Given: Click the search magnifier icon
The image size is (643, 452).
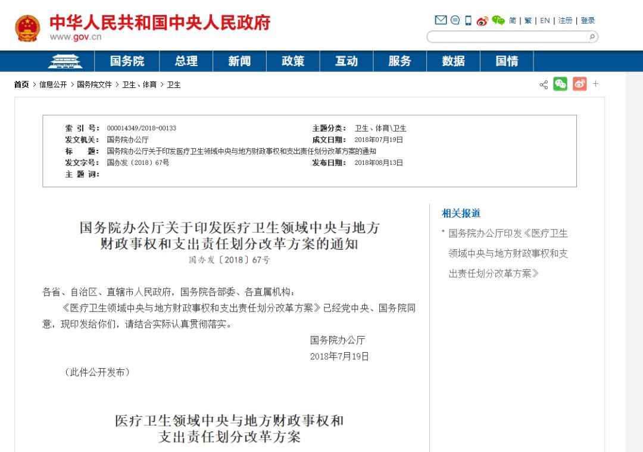Looking at the screenshot, I should point(592,36).
